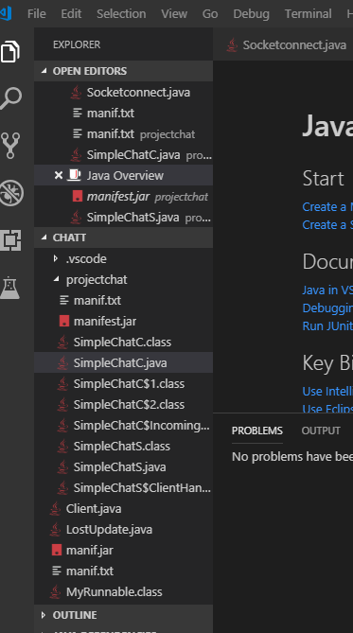Select SimpleChatC.java in open editors list
Image resolution: width=353 pixels, height=633 pixels.
[x=123, y=154]
